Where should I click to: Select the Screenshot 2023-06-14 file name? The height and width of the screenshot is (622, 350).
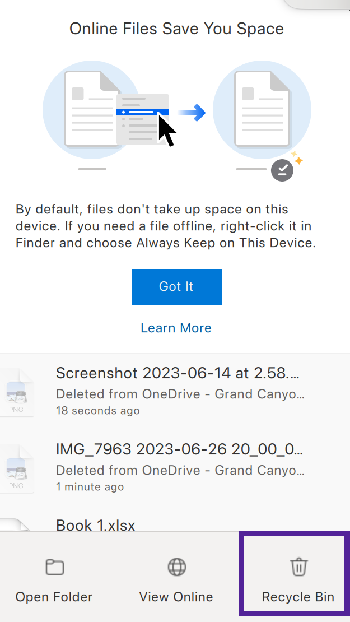178,373
